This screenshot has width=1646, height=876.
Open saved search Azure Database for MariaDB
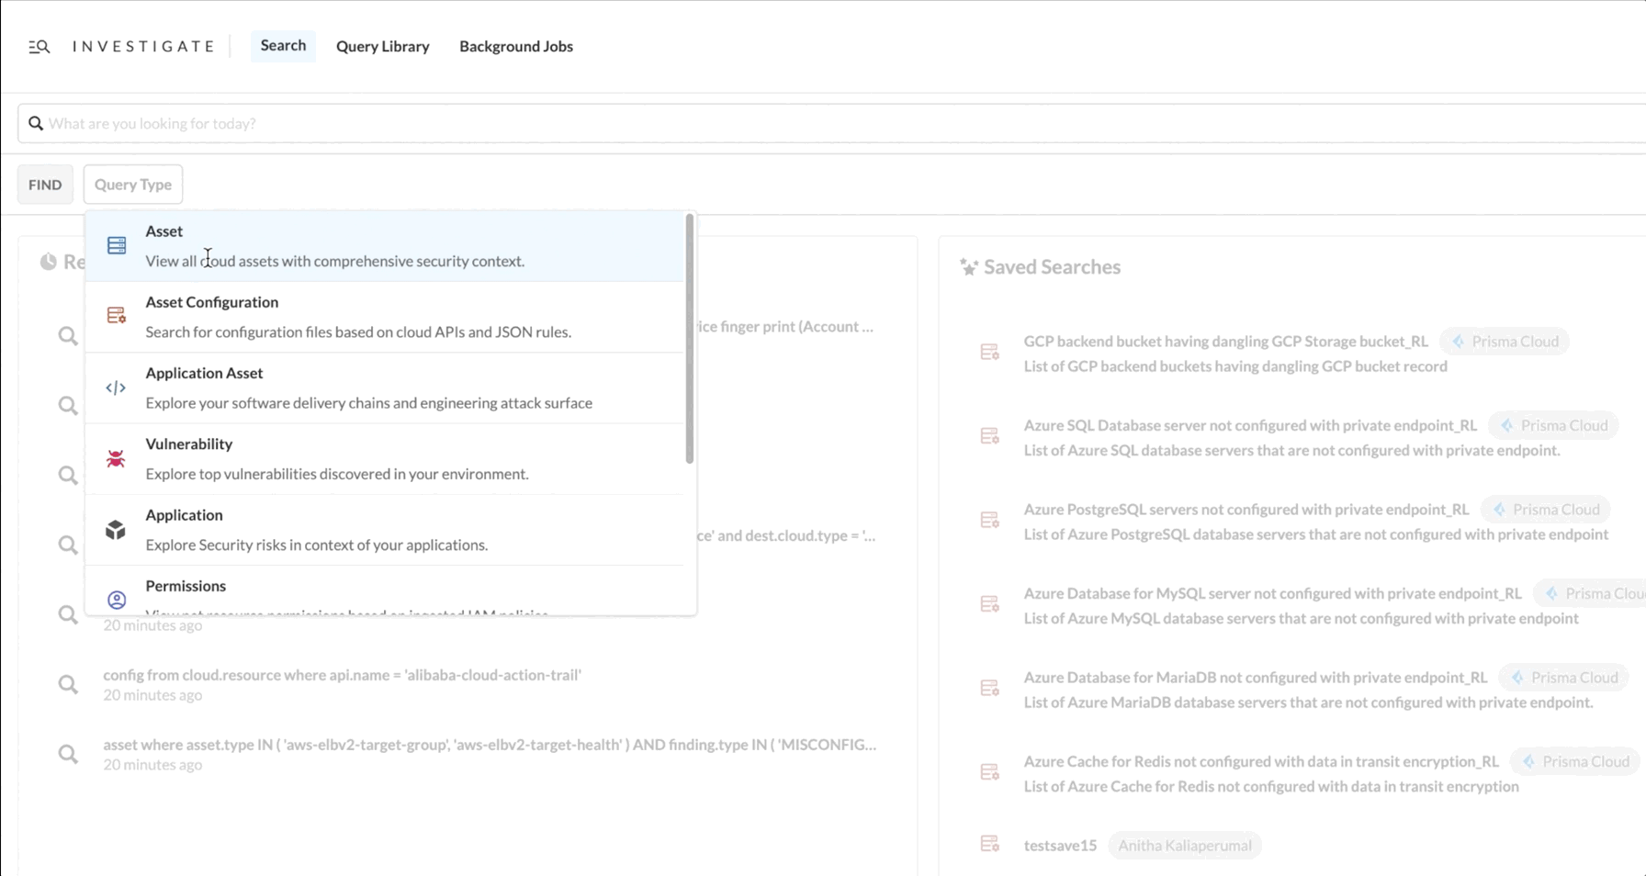pyautogui.click(x=1256, y=678)
